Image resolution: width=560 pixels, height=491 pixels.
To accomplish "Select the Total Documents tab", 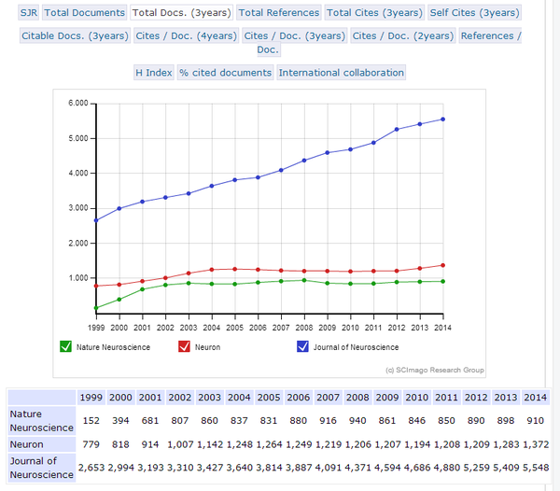I will pos(85,13).
